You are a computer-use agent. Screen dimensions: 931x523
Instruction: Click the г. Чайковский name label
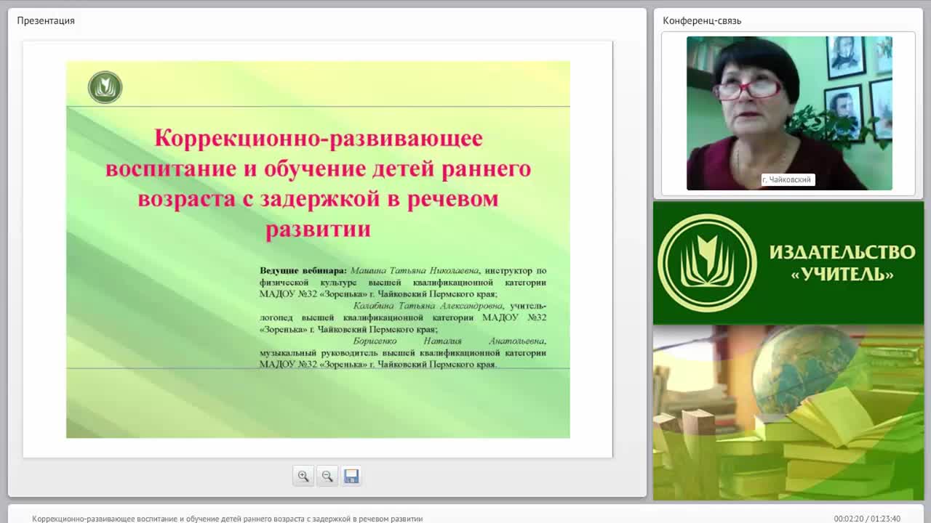[x=787, y=179]
